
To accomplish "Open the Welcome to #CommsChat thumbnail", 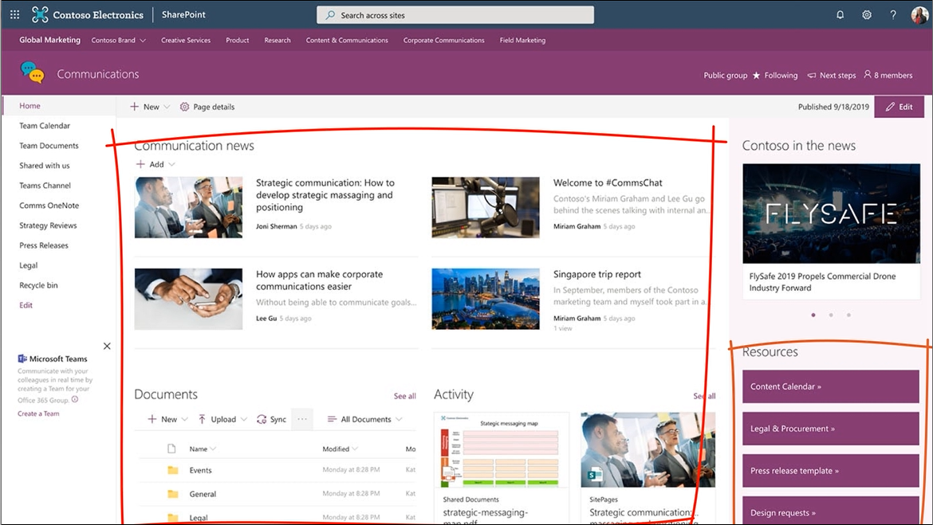I will pyautogui.click(x=486, y=207).
